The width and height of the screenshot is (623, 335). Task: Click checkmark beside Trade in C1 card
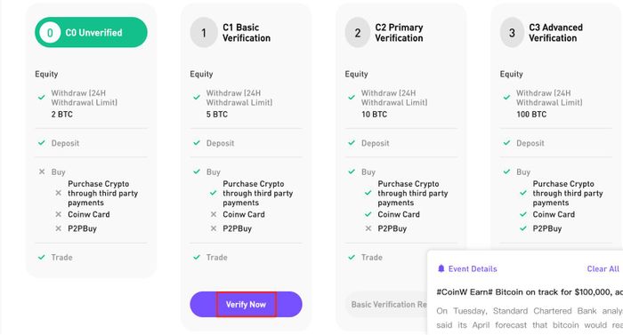[x=197, y=257]
